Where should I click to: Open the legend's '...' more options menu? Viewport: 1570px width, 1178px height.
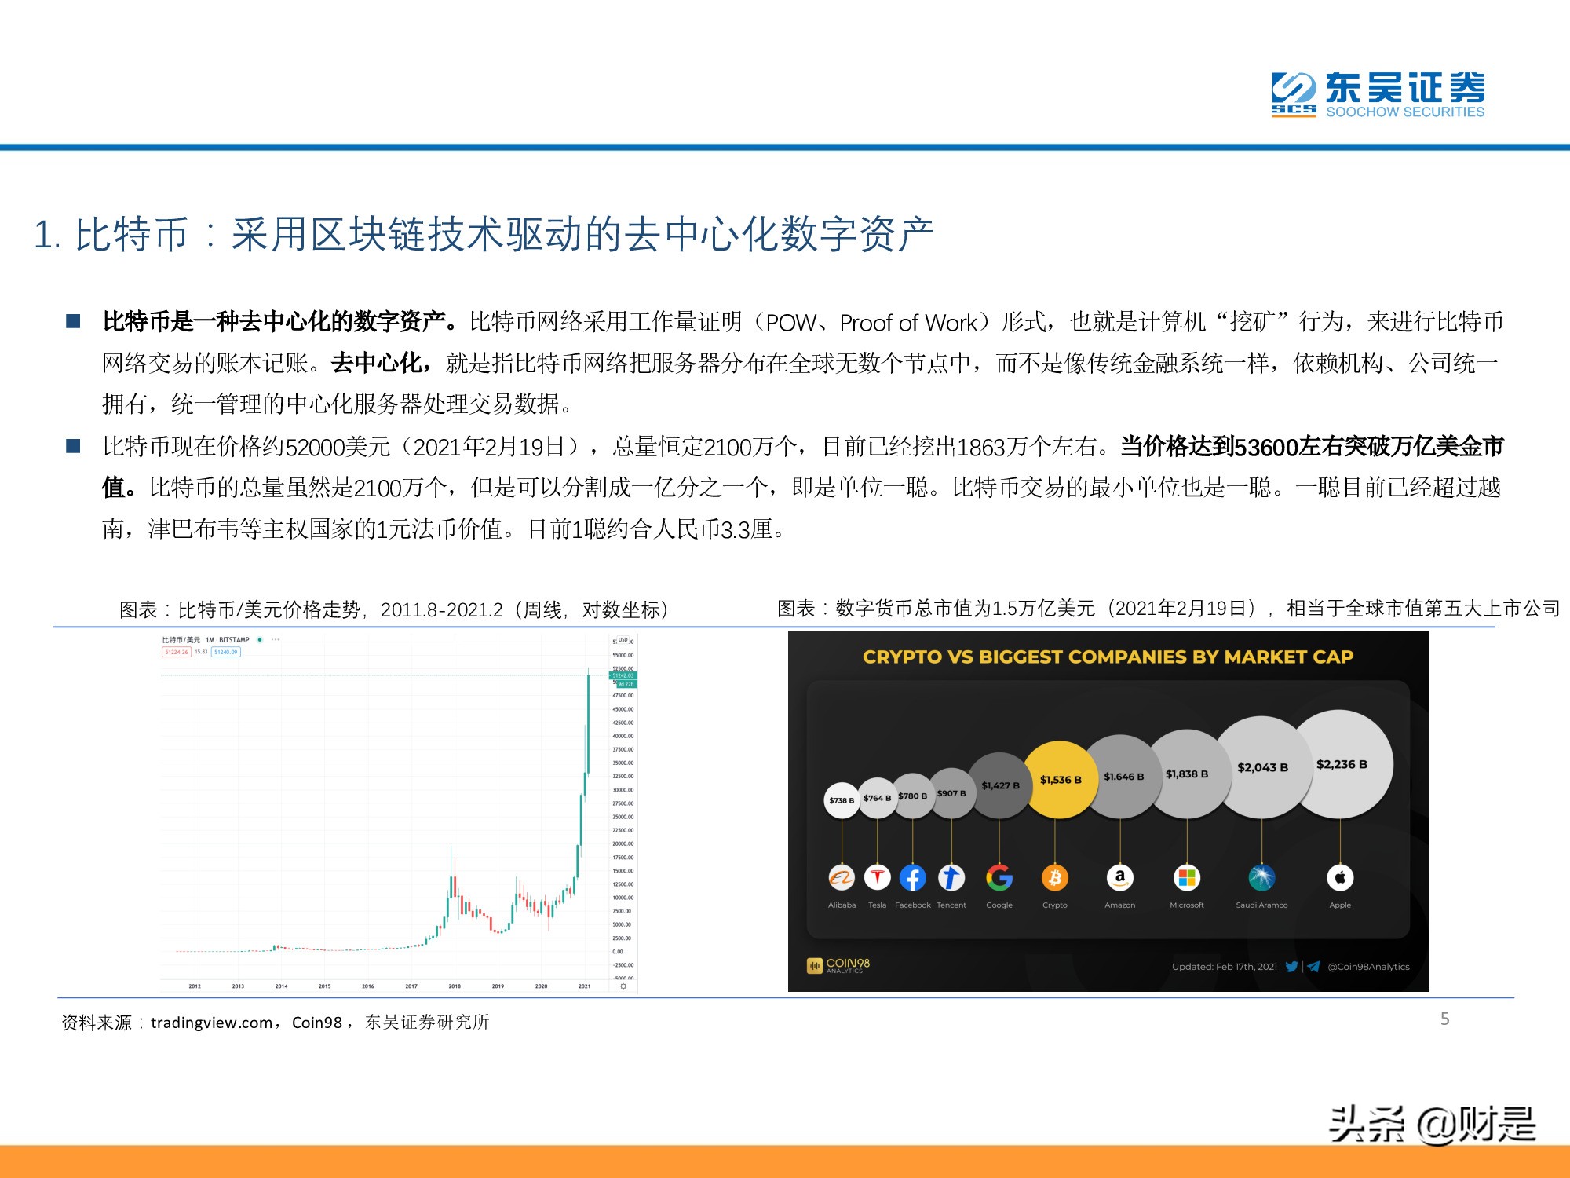[x=275, y=639]
